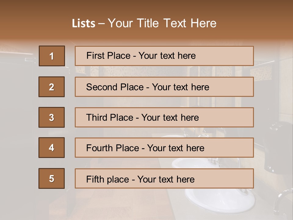This screenshot has height=220, width=293.
Task: Click the bold word Lists in title
Action: pyautogui.click(x=84, y=24)
